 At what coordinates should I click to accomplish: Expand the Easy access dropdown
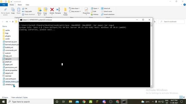click(75, 12)
